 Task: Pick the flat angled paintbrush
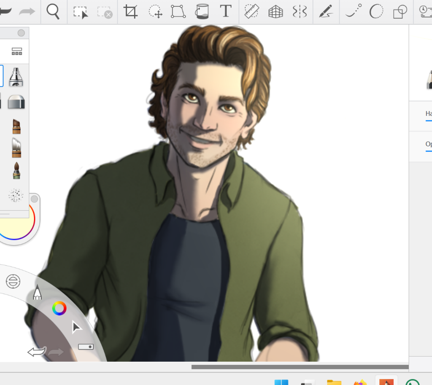click(16, 127)
